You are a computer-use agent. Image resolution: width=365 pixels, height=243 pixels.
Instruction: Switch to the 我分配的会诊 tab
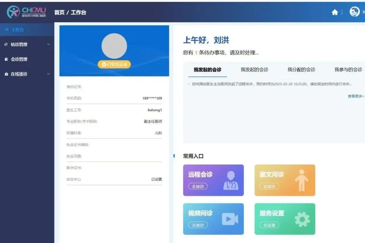click(x=301, y=70)
